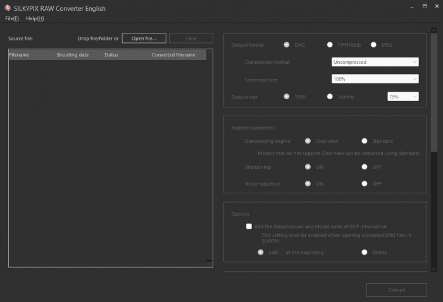Select the Delete option under EXIF settings

point(365,252)
